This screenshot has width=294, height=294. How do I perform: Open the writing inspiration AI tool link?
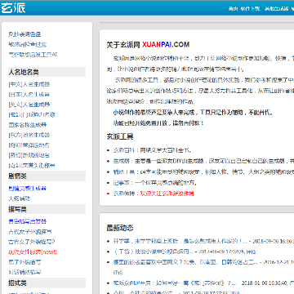(33, 55)
